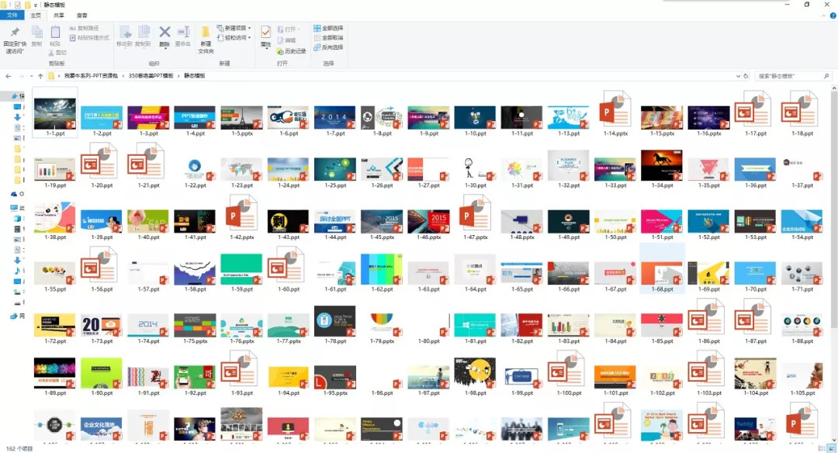Image resolution: width=838 pixels, height=453 pixels.
Task: Click the Rename (重命名) icon
Action: 183,32
